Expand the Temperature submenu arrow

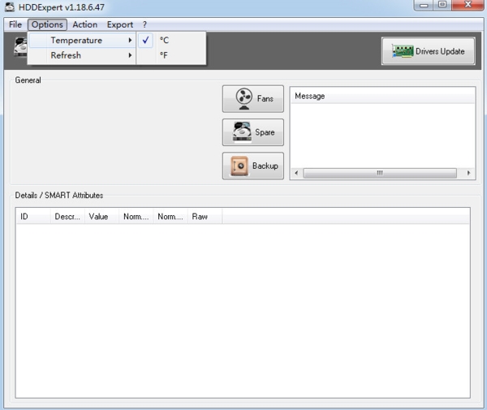(x=130, y=41)
